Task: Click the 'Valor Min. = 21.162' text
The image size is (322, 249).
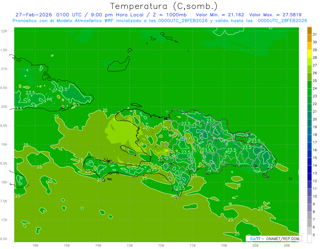Action: [220, 15]
